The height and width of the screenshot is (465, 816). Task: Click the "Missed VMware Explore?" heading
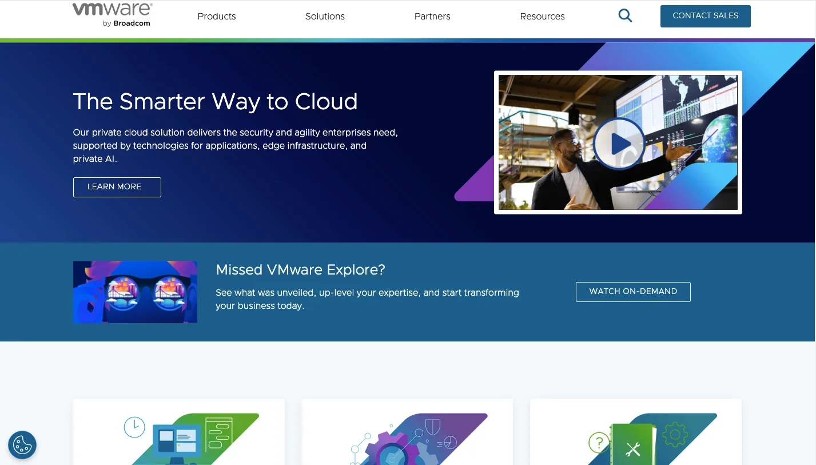pos(301,270)
